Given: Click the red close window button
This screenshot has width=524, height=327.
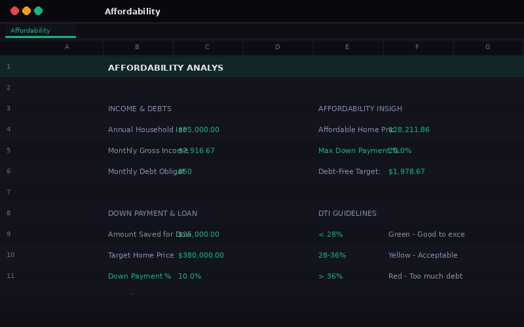Looking at the screenshot, I should pos(14,11).
